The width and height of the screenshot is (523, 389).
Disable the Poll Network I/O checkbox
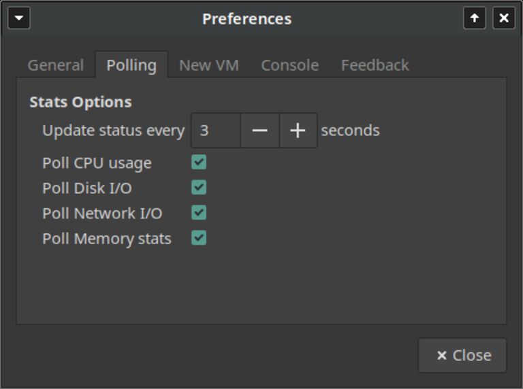click(x=199, y=212)
